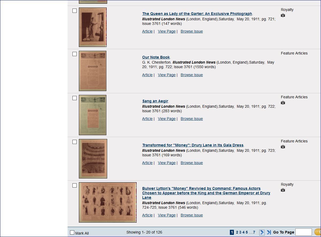Open the Drury Lane theatre interior thumbnail
The height and width of the screenshot is (237, 321).
pyautogui.click(x=93, y=159)
